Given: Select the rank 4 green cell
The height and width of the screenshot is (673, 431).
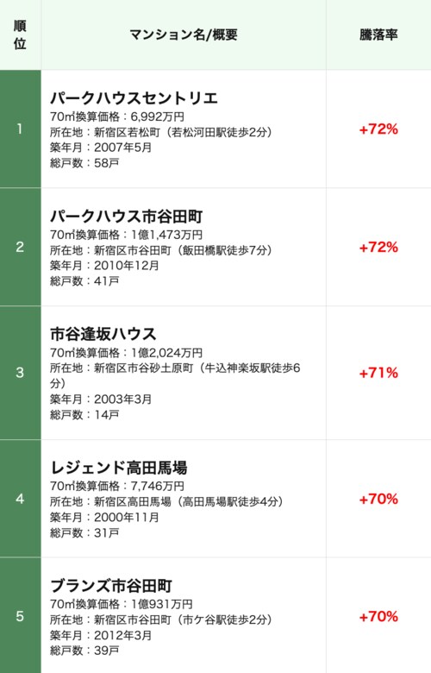Looking at the screenshot, I should [20, 499].
